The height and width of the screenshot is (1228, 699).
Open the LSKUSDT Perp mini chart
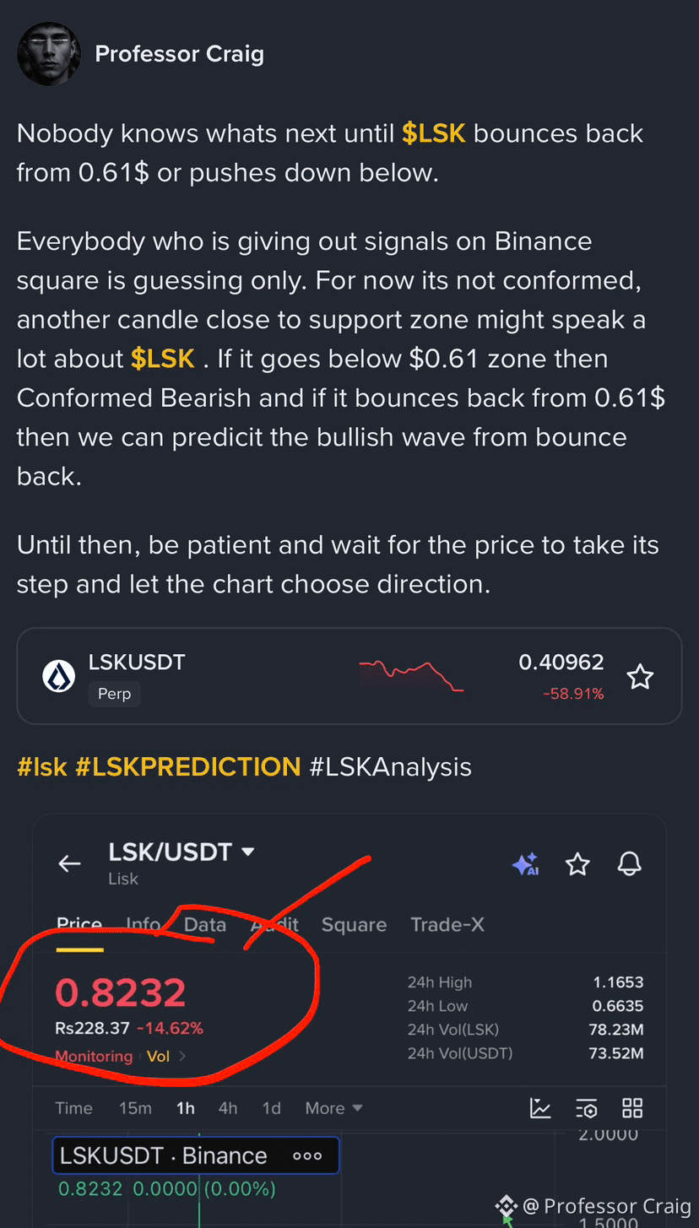pos(411,676)
